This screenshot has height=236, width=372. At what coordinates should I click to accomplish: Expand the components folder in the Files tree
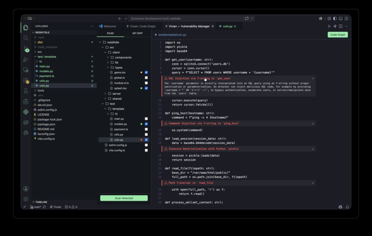pos(108,57)
